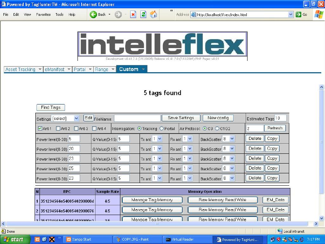Viewport: 325px width, 244px height.
Task: Check the Ant-3 checkbox
Action: [76, 129]
